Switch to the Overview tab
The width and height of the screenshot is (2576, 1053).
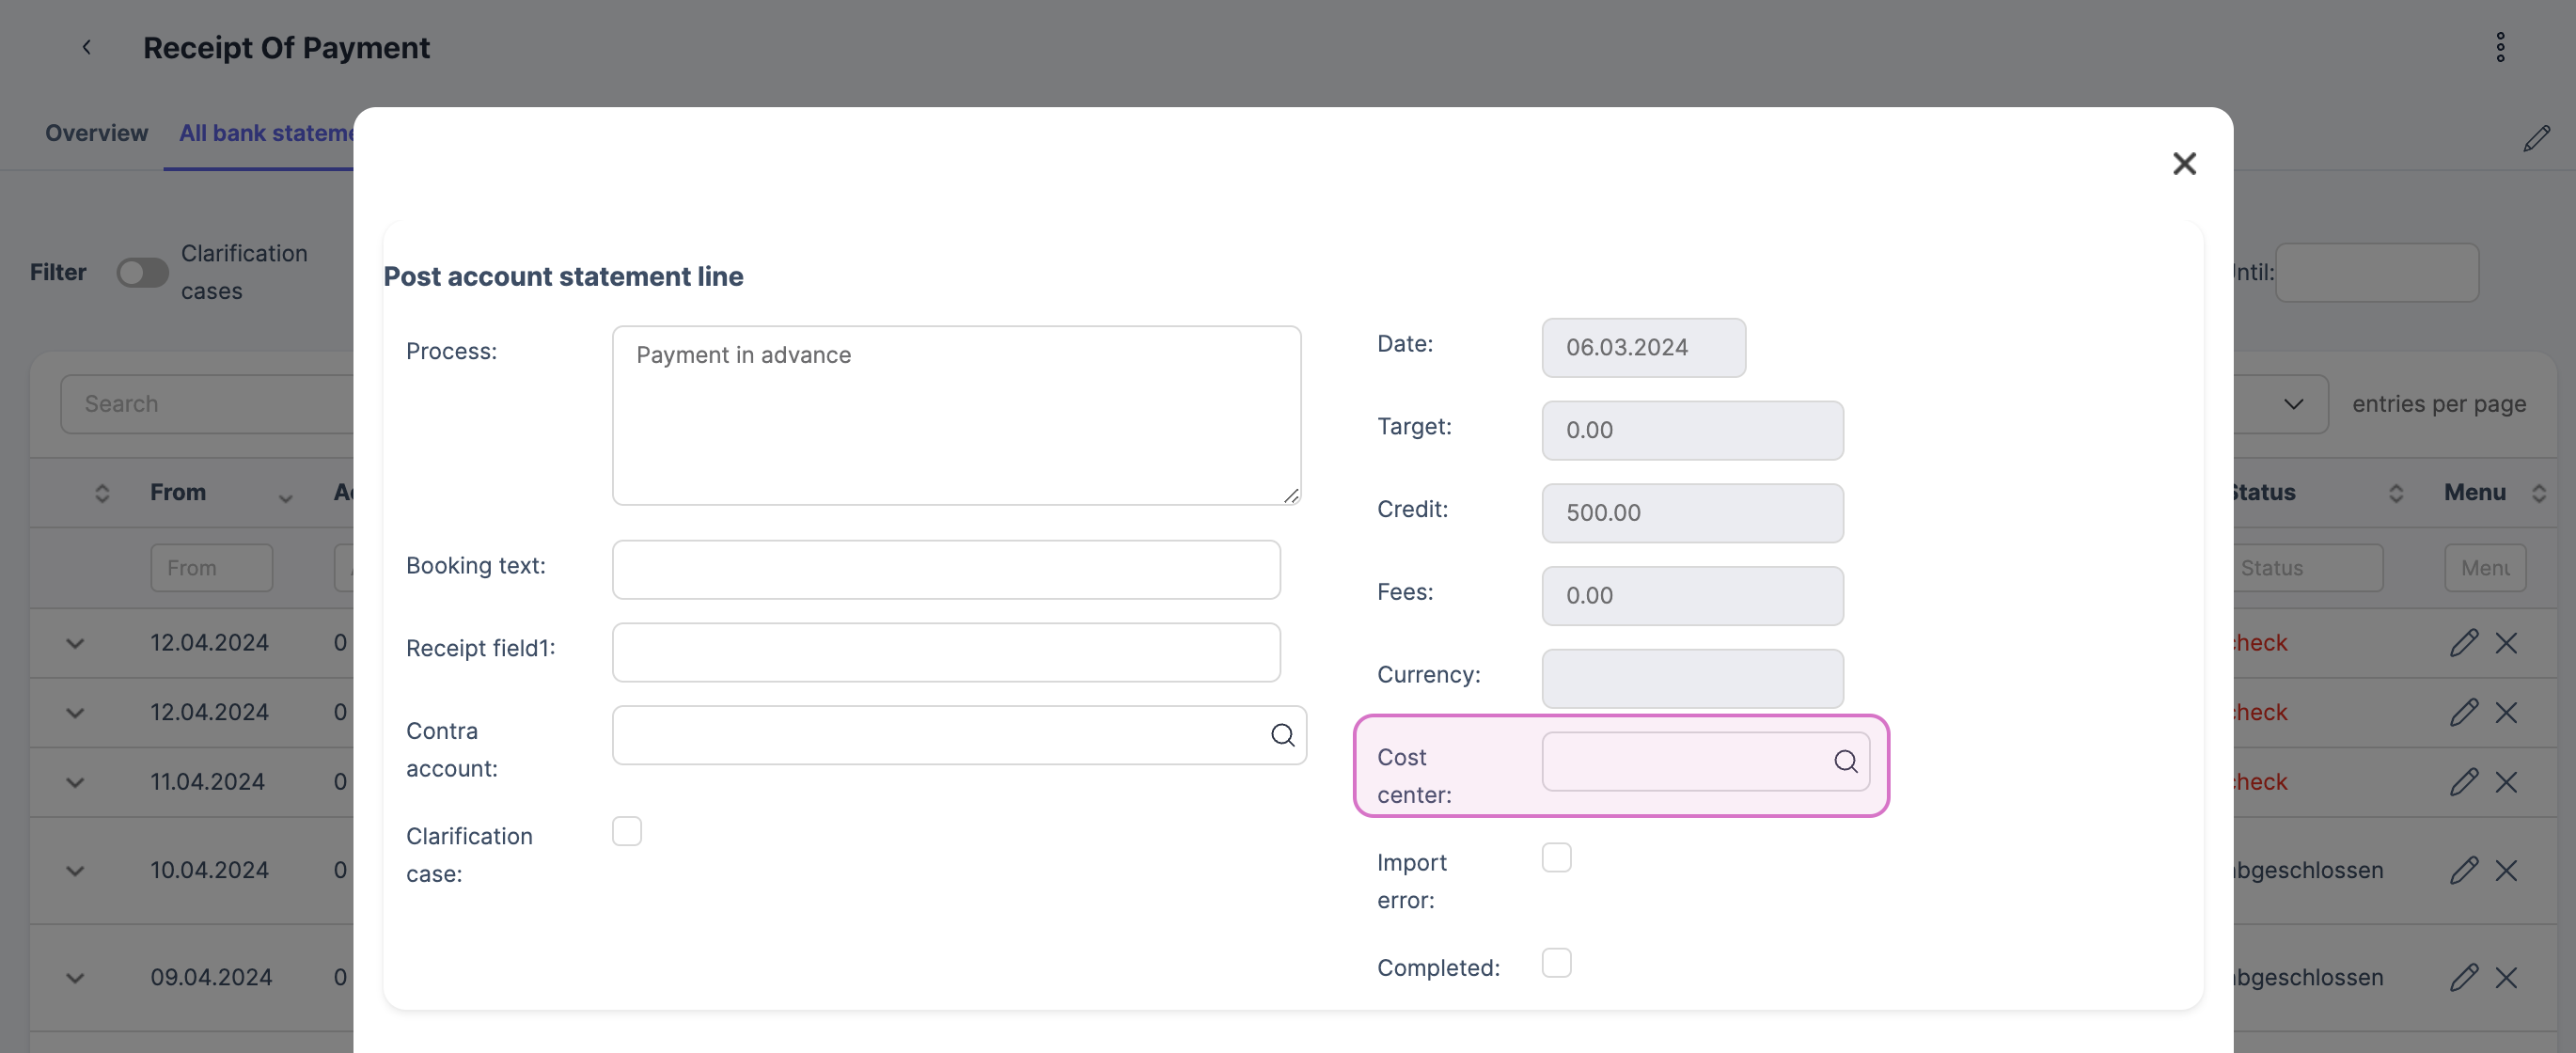[x=95, y=132]
